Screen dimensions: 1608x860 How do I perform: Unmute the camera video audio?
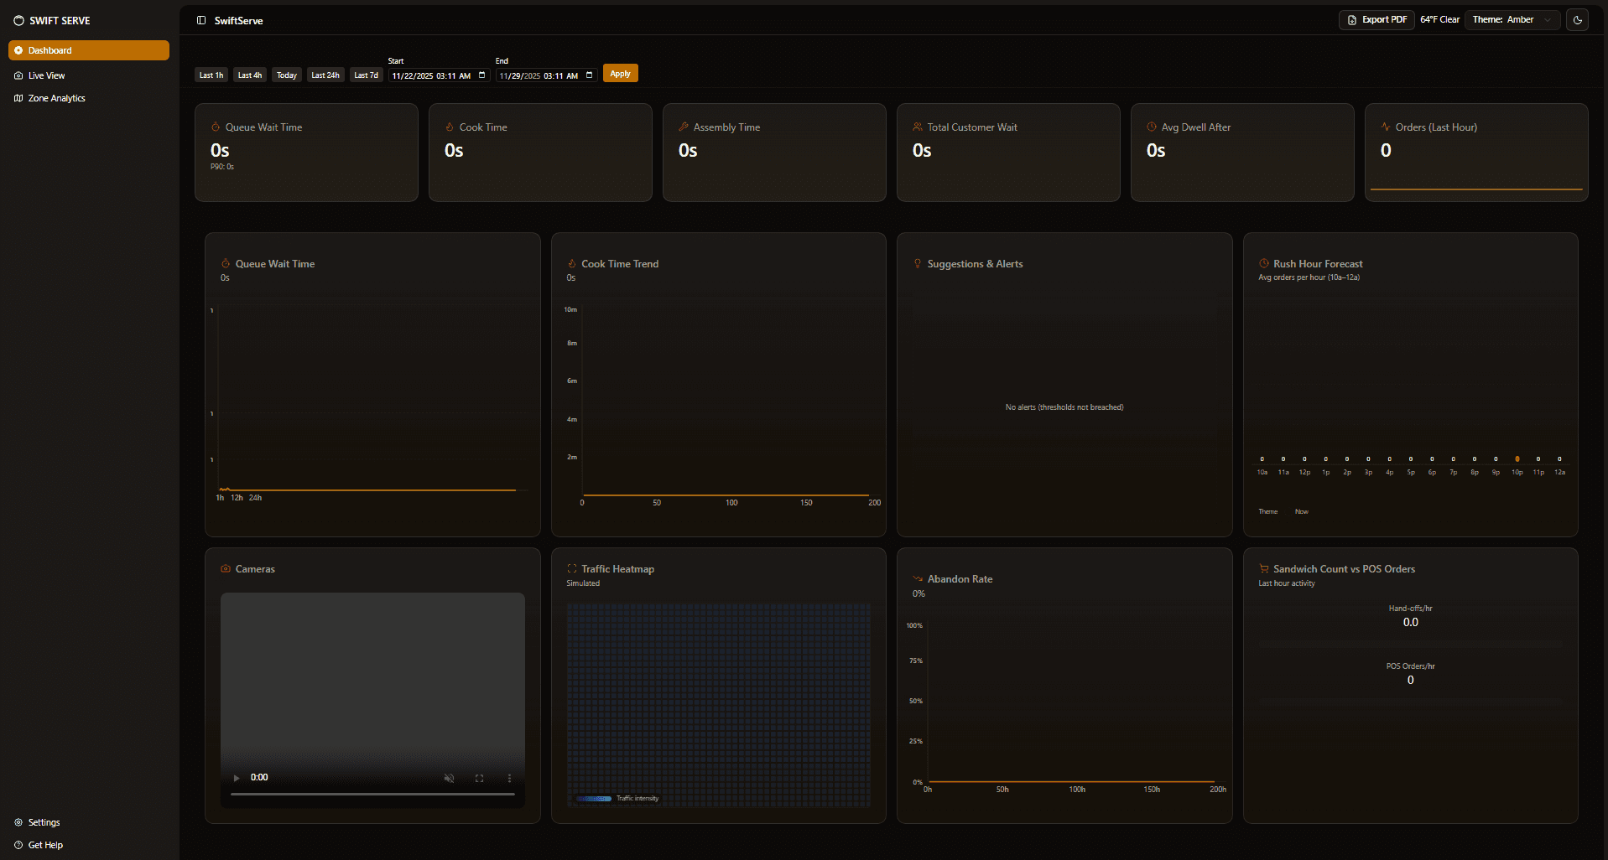449,778
